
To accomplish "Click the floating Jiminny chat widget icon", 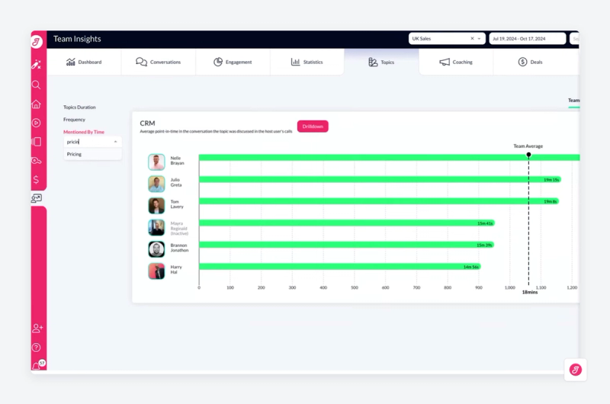I will click(x=576, y=370).
